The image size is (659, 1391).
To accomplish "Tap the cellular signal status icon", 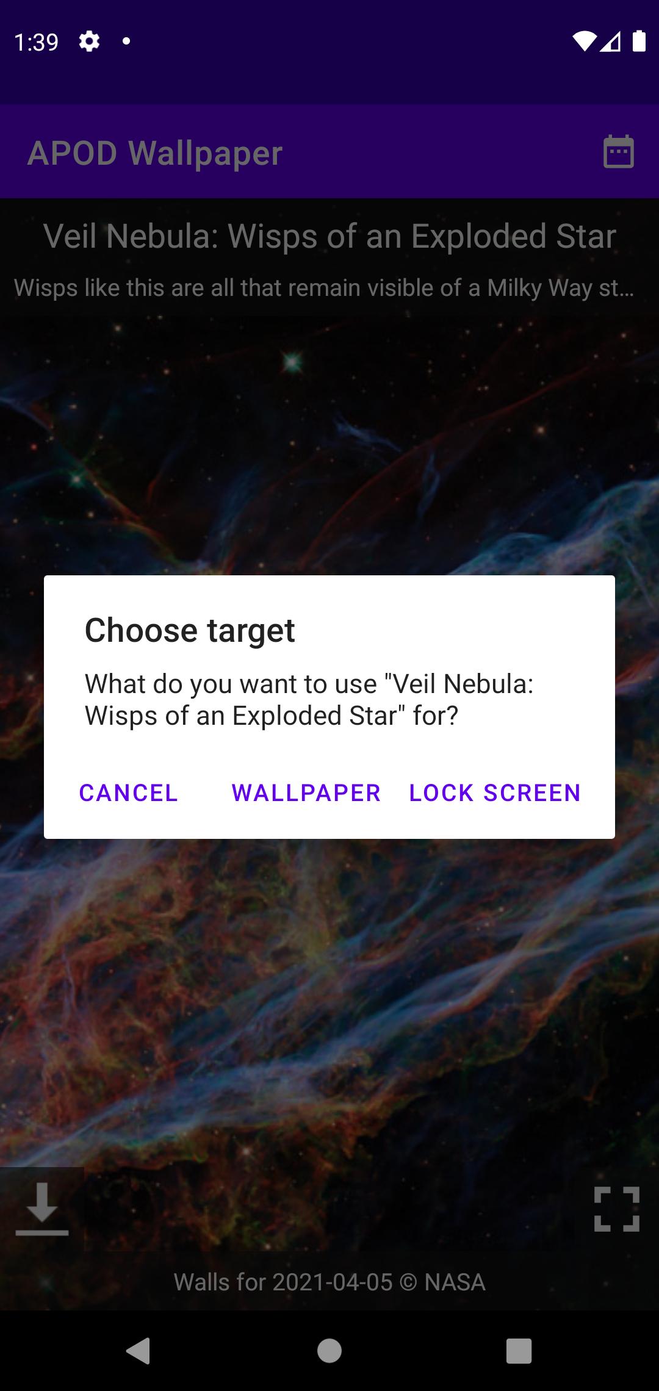I will [610, 41].
